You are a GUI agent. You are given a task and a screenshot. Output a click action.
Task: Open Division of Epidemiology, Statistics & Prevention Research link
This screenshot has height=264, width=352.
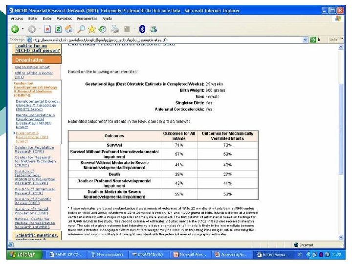(35, 177)
